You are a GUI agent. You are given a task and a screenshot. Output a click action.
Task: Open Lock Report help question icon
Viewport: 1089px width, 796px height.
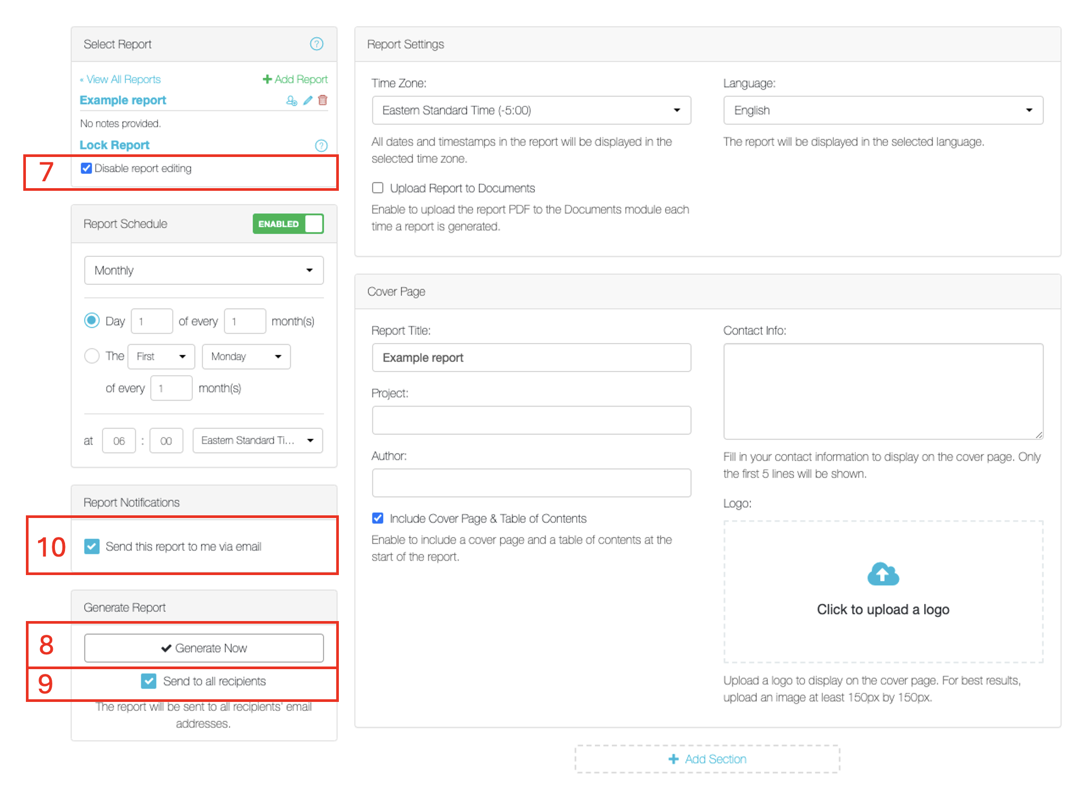coord(321,145)
